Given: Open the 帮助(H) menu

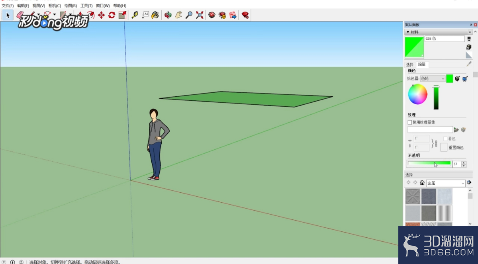Looking at the screenshot, I should tap(119, 6).
